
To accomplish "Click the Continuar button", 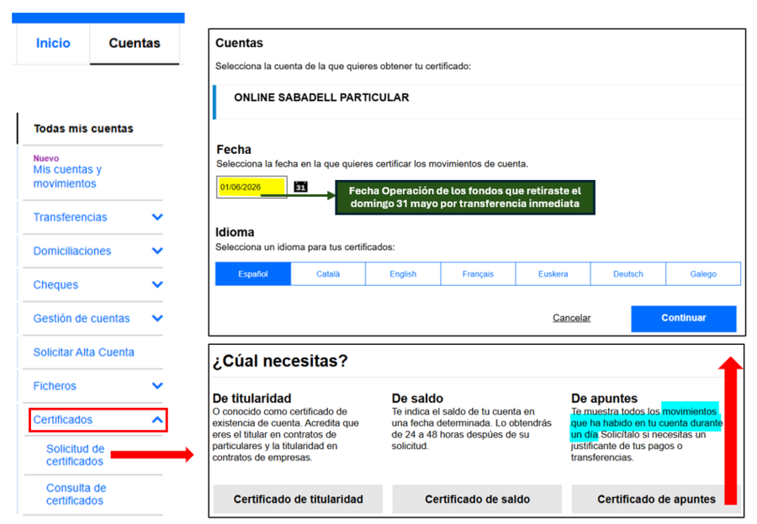I will click(684, 318).
